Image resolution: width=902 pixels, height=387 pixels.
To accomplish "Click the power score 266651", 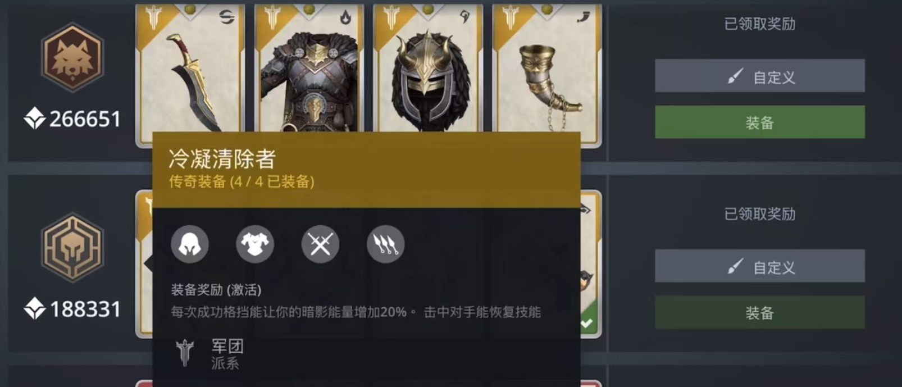I will point(85,119).
